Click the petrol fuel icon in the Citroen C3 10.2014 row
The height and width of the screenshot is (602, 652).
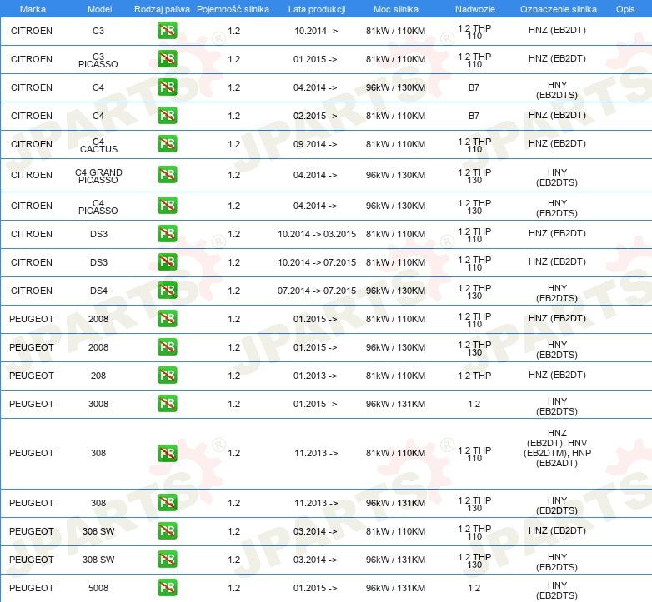(x=167, y=31)
